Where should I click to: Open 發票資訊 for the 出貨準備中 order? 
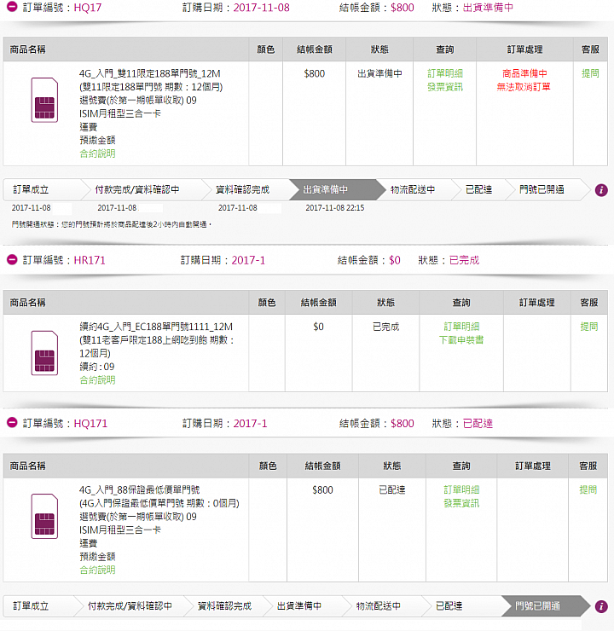point(444,86)
